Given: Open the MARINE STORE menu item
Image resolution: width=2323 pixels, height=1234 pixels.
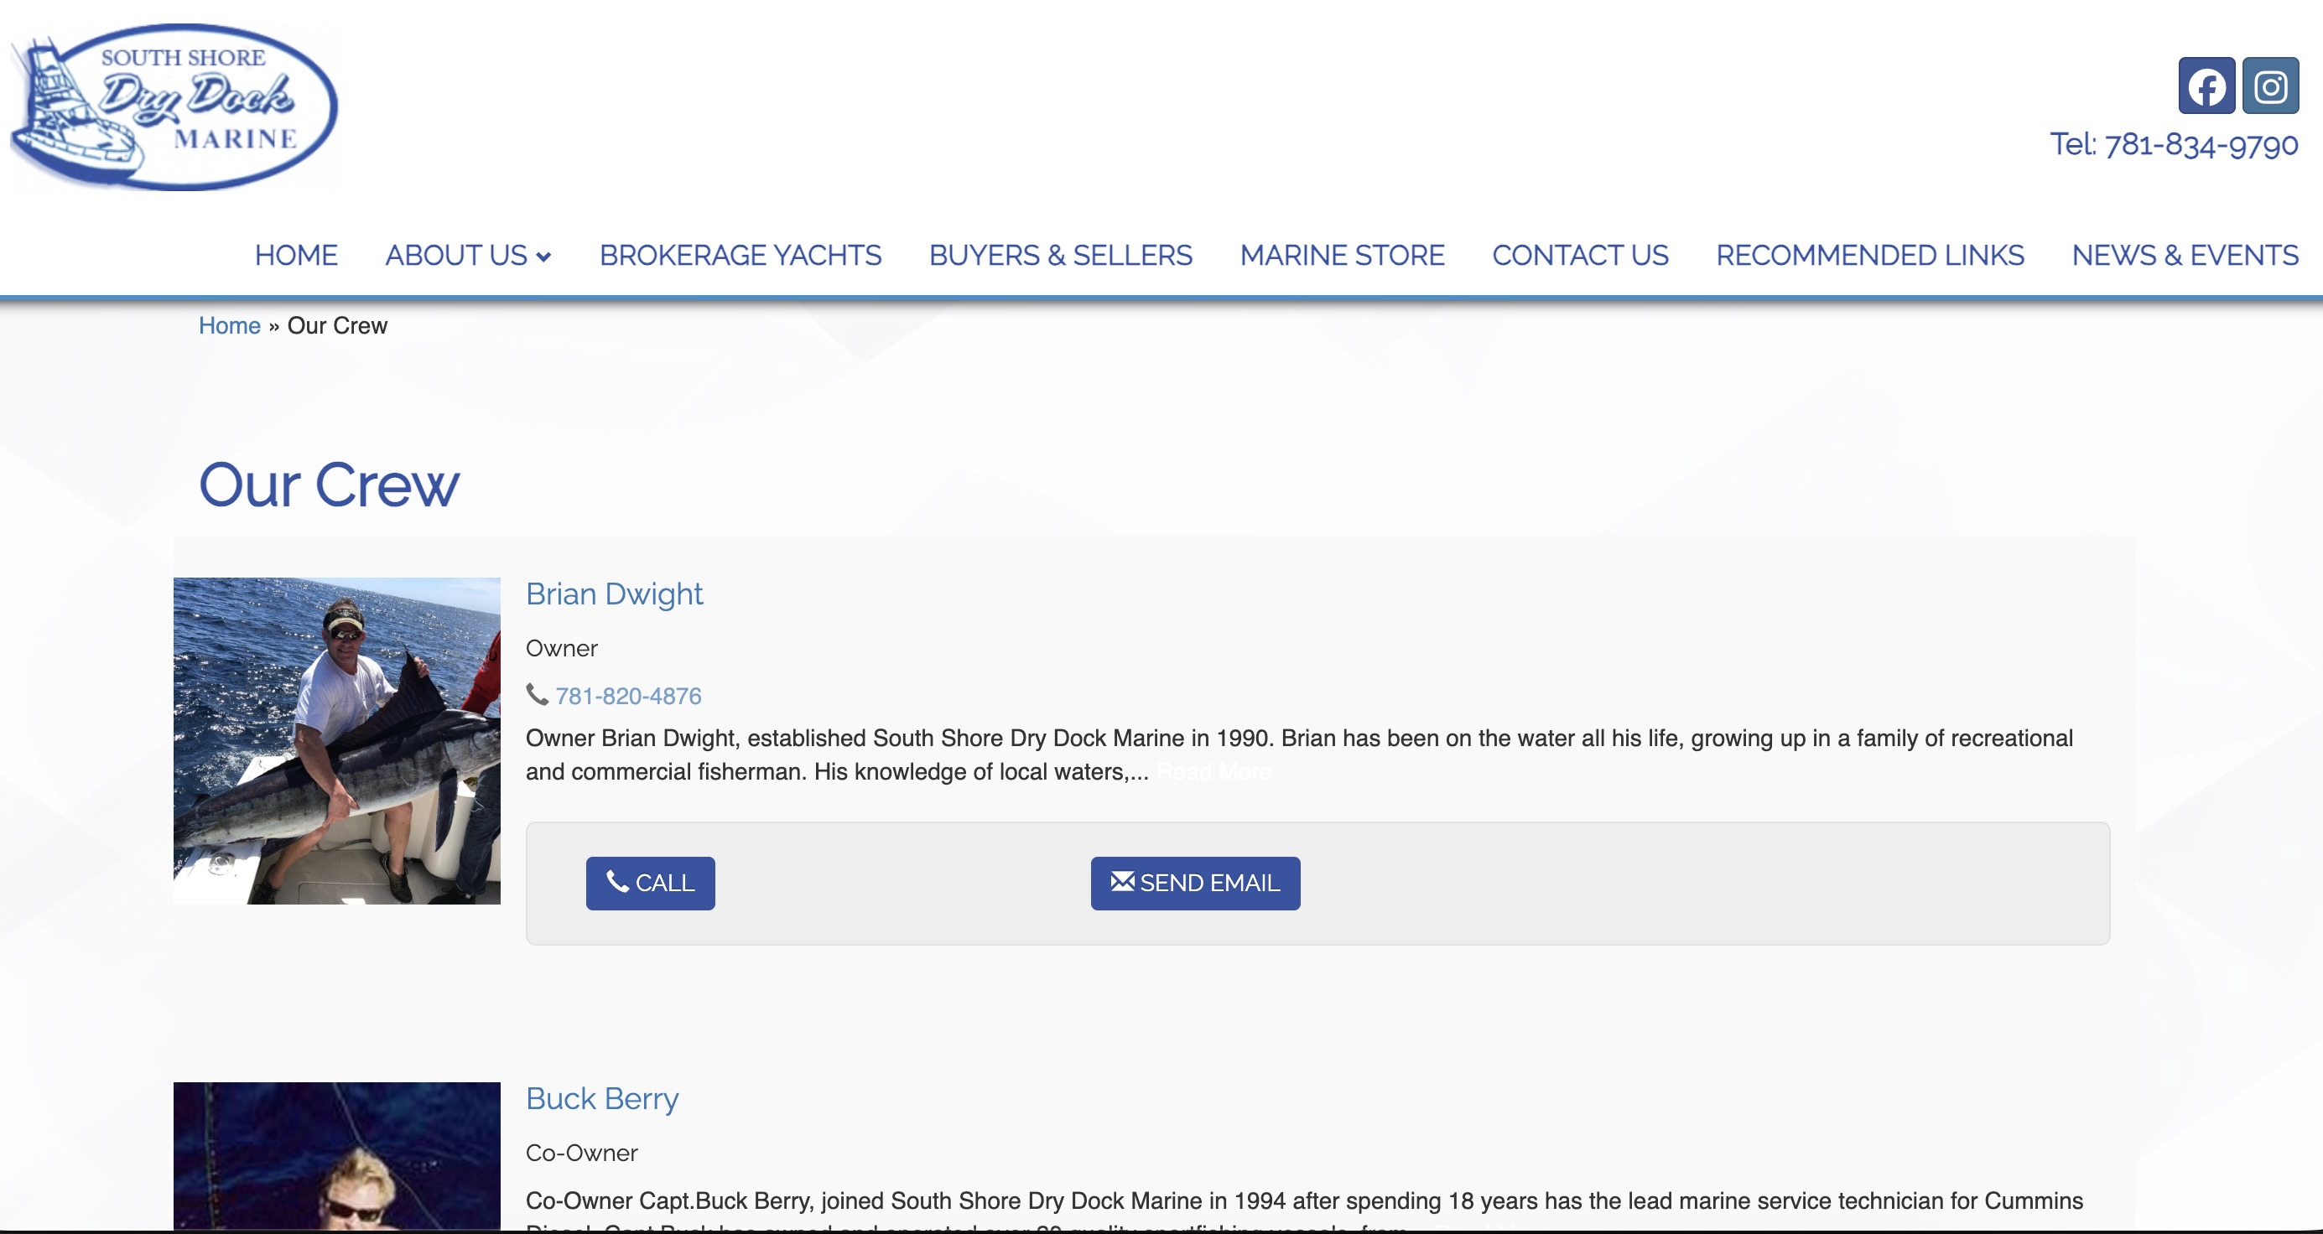Looking at the screenshot, I should click(1341, 255).
